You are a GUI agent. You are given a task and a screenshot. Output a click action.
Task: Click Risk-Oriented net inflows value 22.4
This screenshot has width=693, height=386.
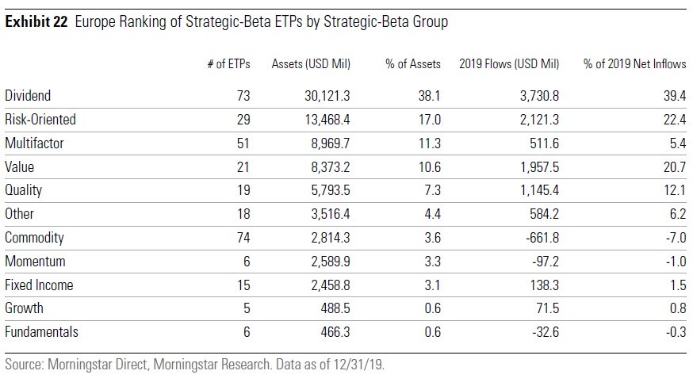coord(675,120)
